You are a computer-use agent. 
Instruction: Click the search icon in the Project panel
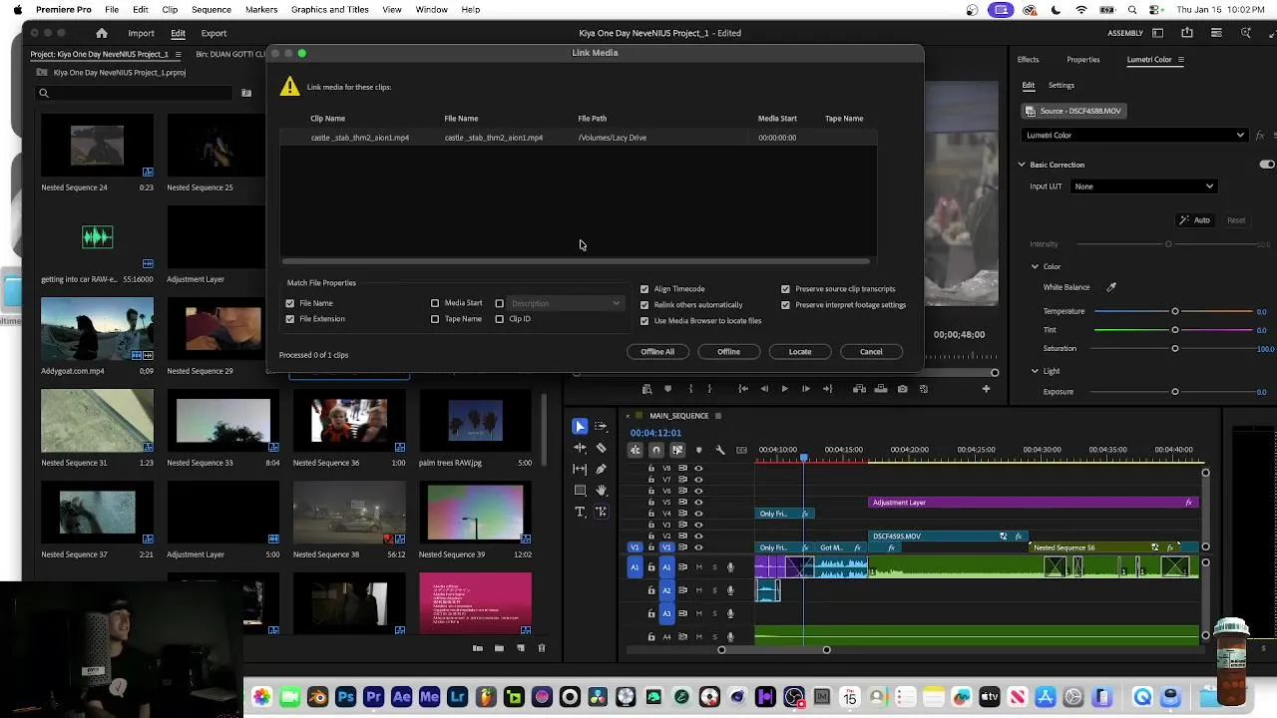[44, 93]
